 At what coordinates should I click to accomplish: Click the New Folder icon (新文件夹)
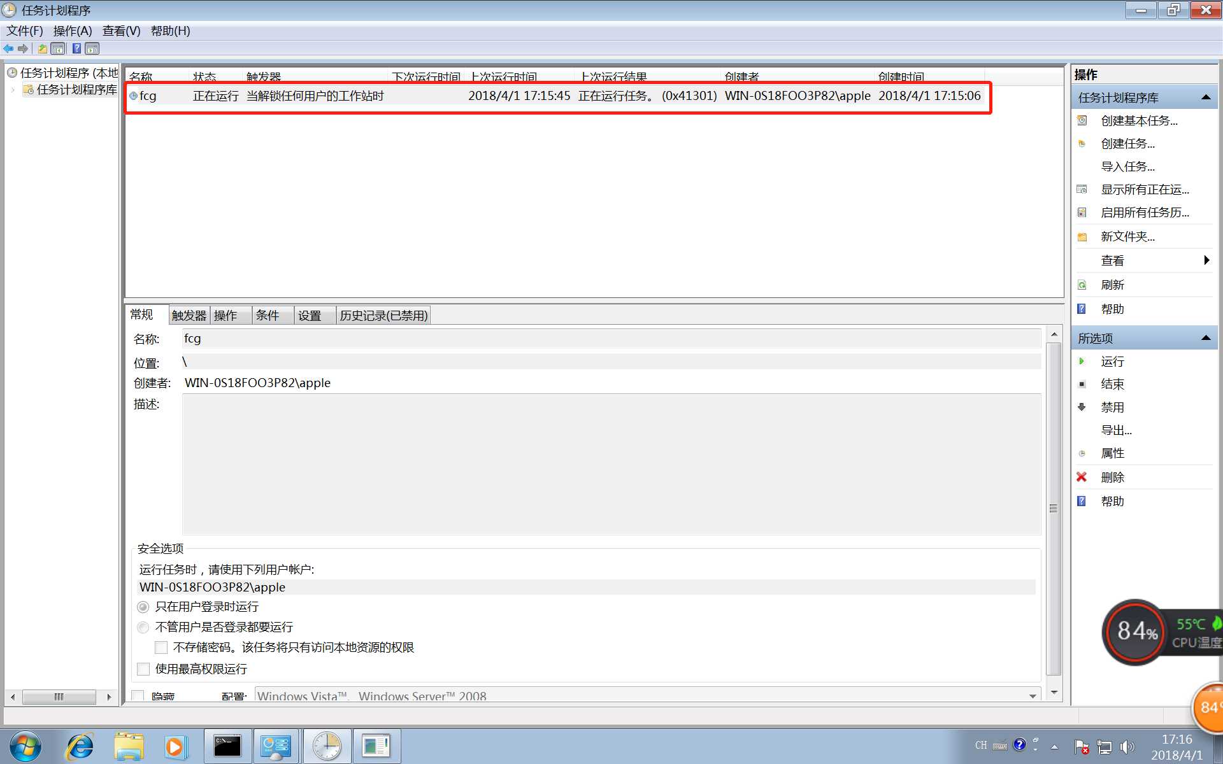(1082, 237)
